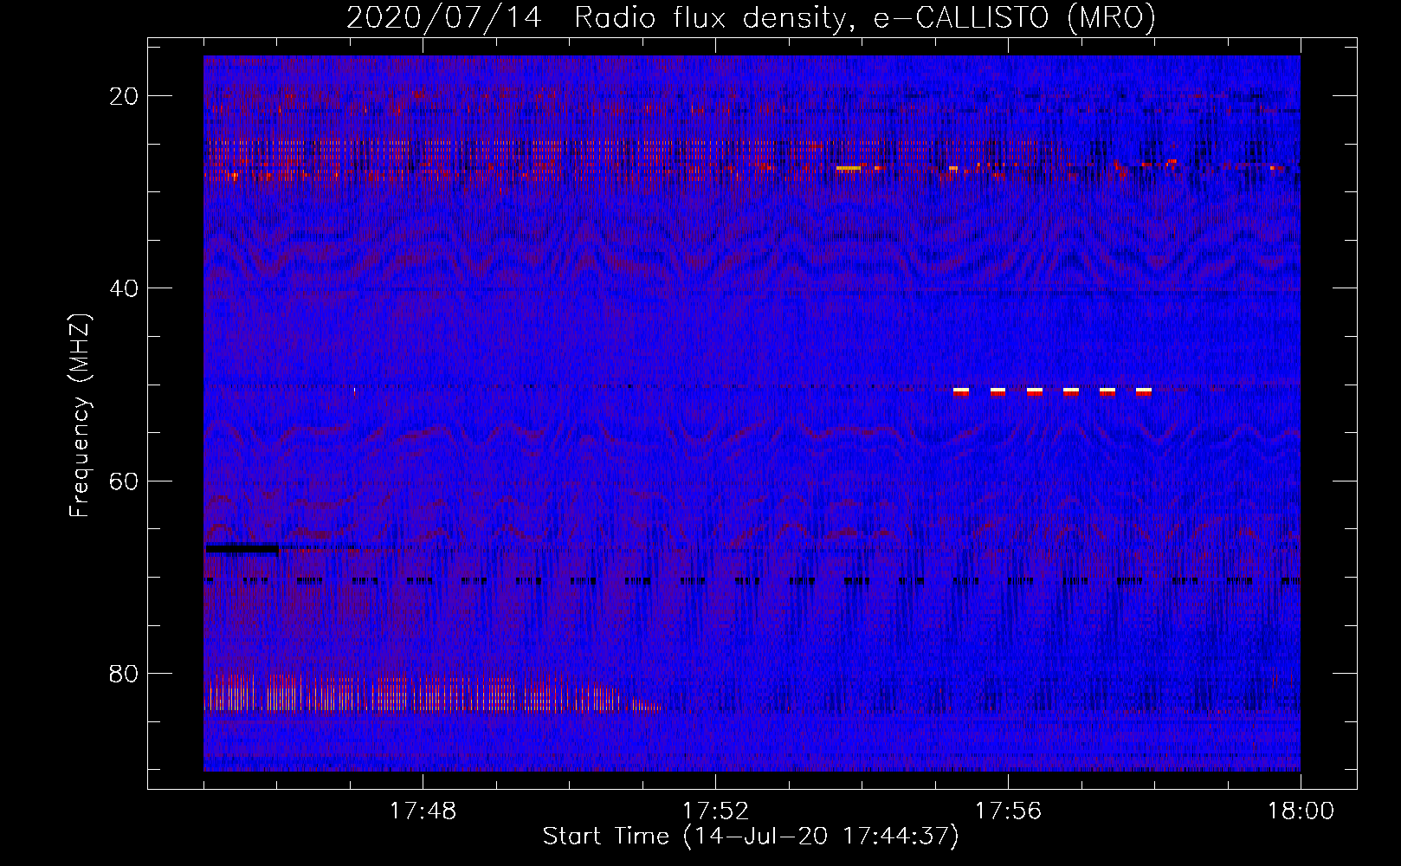This screenshot has height=866, width=1401.
Task: Click the frequency tick label 60
Action: [125, 481]
